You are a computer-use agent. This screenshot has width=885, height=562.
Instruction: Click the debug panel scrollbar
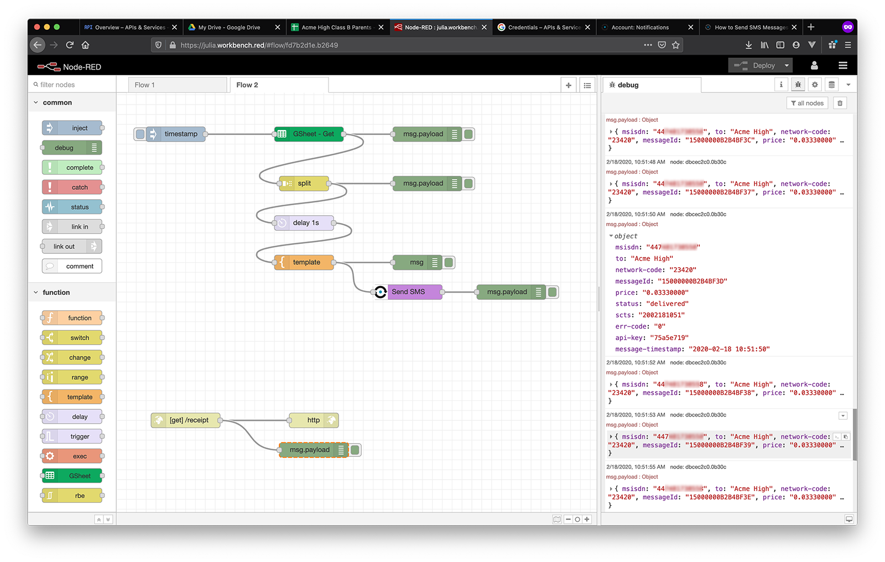pyautogui.click(x=855, y=434)
